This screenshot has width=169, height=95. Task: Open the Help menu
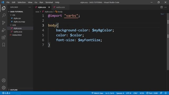point(57,2)
